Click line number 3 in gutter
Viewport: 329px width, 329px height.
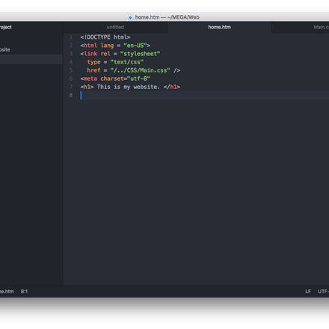(71, 54)
